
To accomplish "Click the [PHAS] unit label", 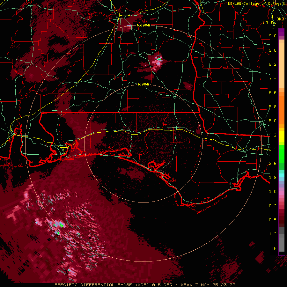I will pos(269,22).
